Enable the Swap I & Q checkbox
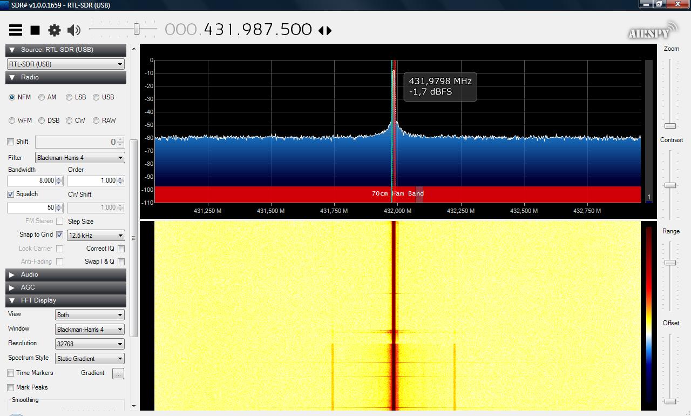This screenshot has height=416, width=691. 121,262
